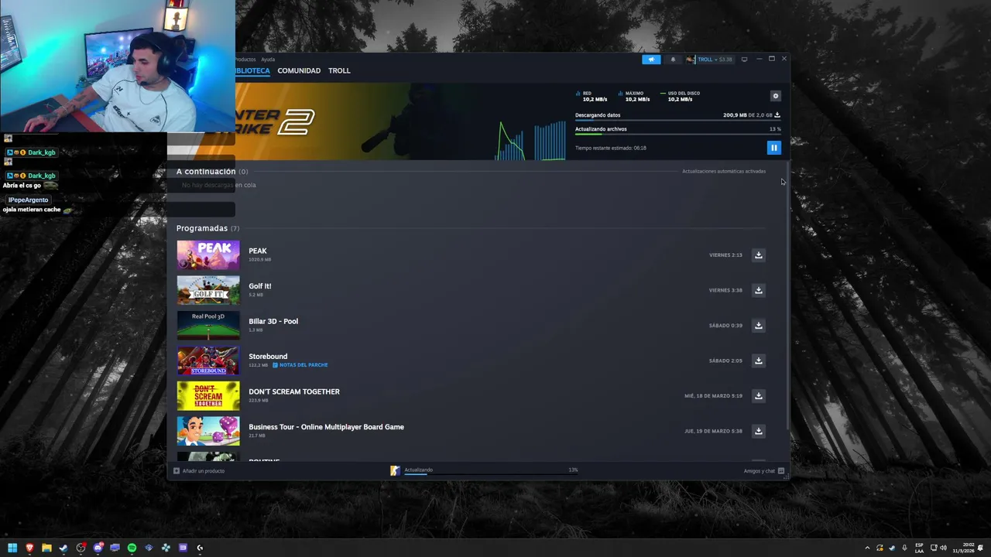The height and width of the screenshot is (557, 991).
Task: Download DON'T SCREAM TOGETHER update now
Action: coord(759,396)
